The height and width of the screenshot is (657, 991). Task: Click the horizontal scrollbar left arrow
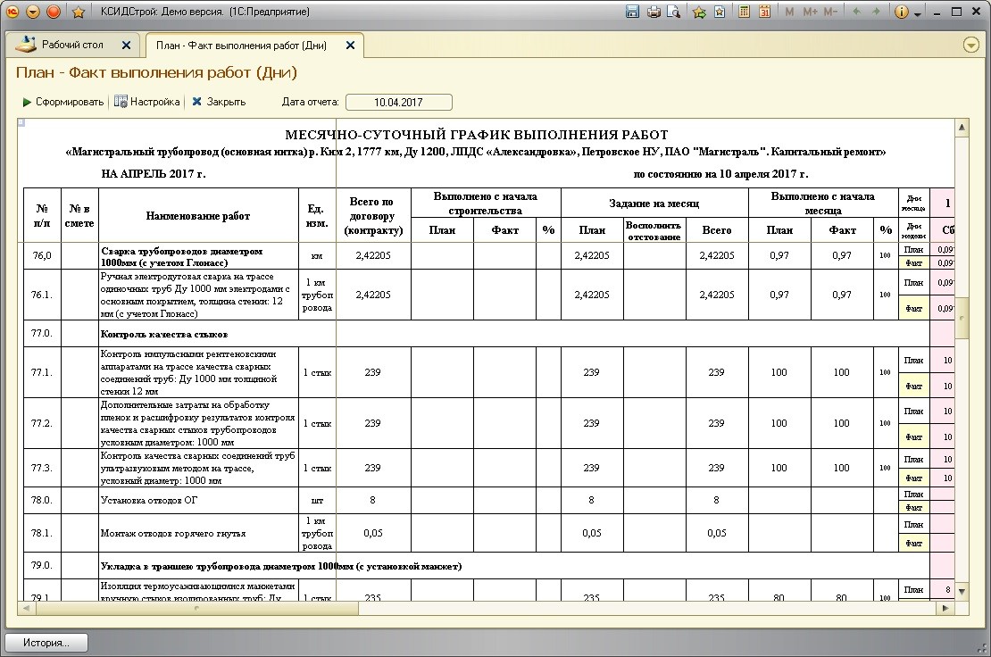click(26, 609)
